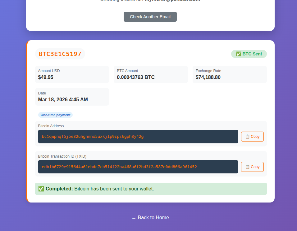Click the 'Amount USD' label
Image resolution: width=297 pixels, height=231 pixels.
(49, 71)
